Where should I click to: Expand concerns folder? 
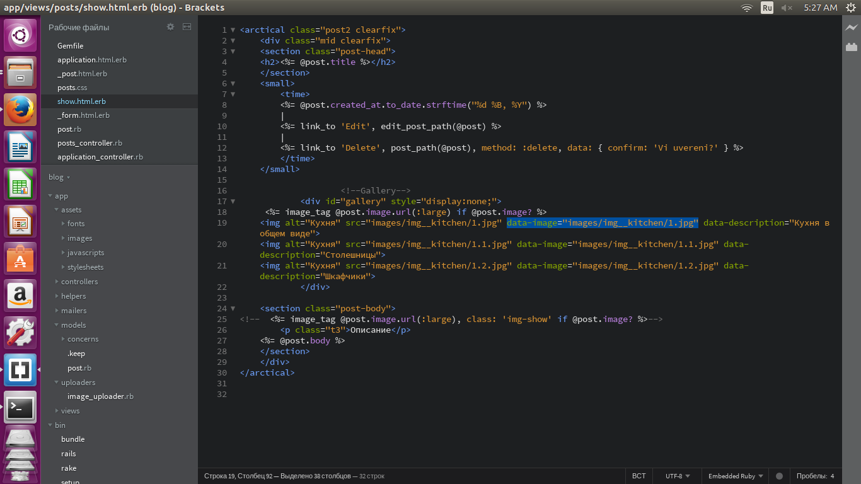pyautogui.click(x=63, y=339)
